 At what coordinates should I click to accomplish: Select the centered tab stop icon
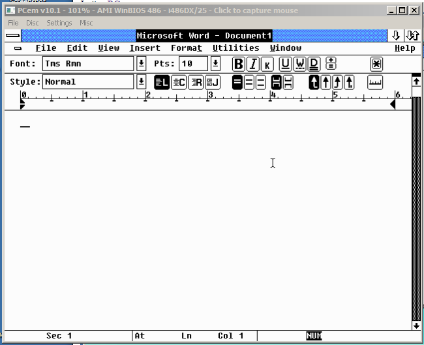tap(326, 82)
